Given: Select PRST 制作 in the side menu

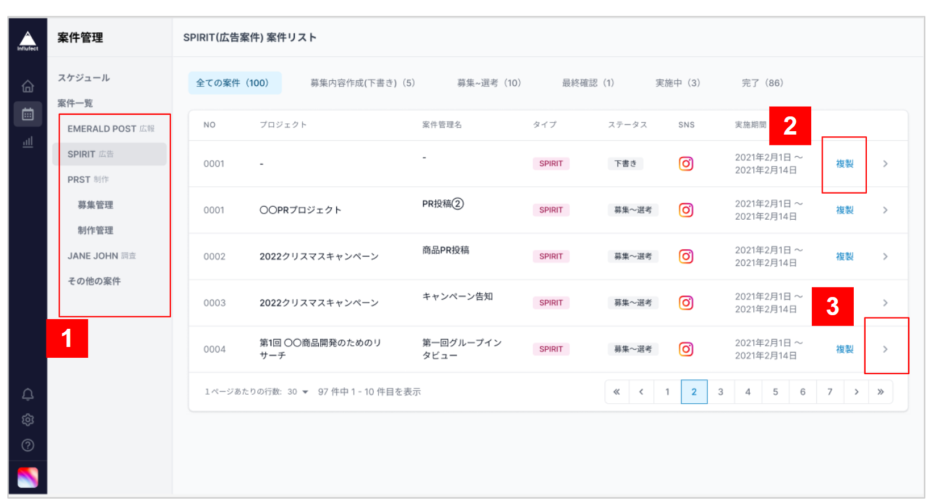Looking at the screenshot, I should point(88,179).
